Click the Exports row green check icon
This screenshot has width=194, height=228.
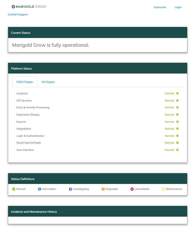(x=177, y=122)
